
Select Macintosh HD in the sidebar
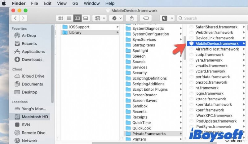(x=30, y=117)
